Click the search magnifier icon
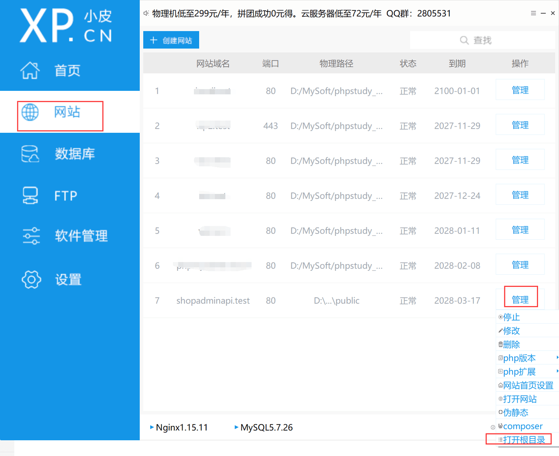 [464, 40]
